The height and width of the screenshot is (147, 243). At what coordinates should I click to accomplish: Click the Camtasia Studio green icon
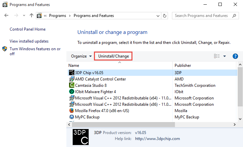[x=72, y=85]
